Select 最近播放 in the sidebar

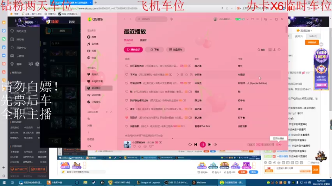pyautogui.click(x=99, y=88)
